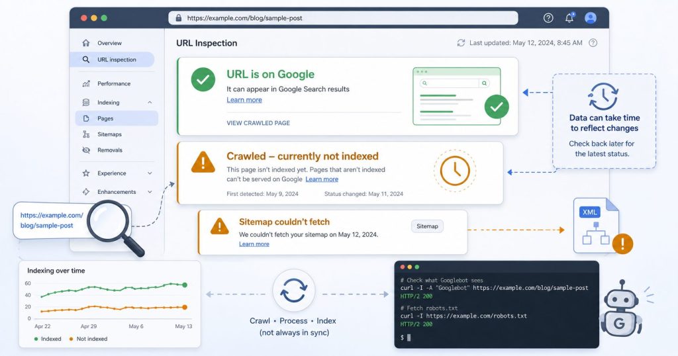Click Learn more in Crawled not indexed card

pos(322,179)
